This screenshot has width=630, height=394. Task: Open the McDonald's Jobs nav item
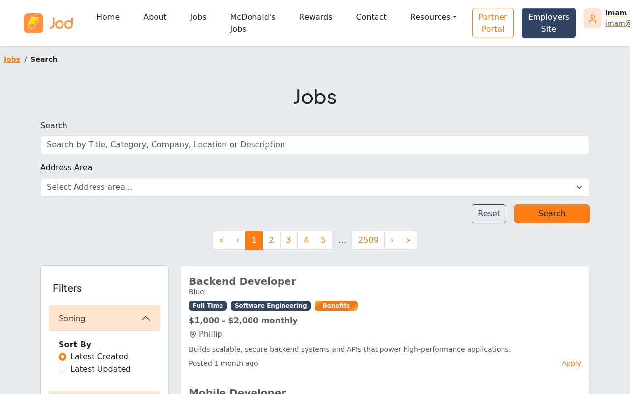252,22
